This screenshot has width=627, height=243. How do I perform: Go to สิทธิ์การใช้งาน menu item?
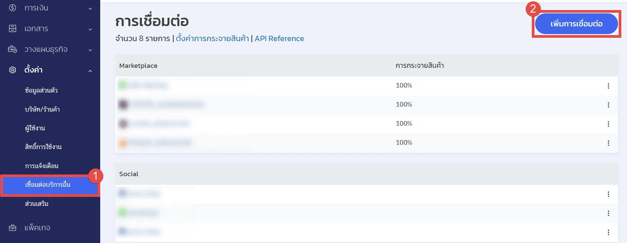(43, 147)
